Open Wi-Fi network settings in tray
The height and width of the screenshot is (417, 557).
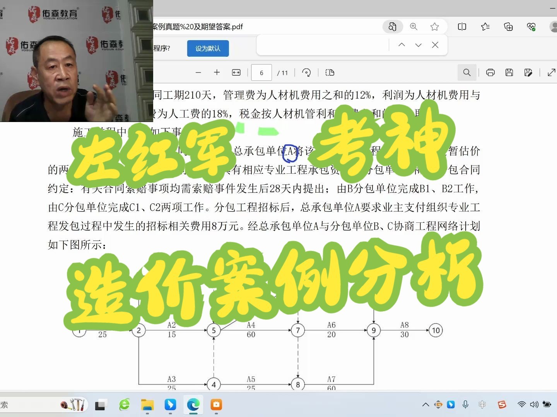tap(522, 405)
